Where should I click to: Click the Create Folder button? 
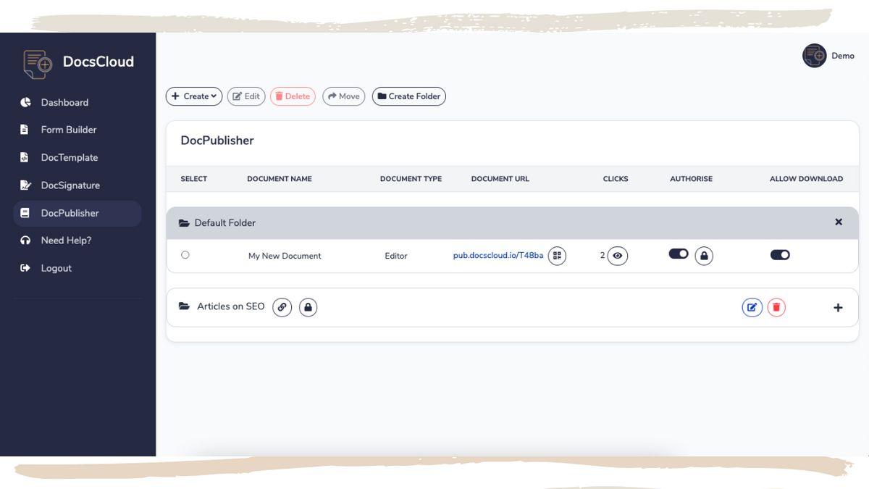409,96
